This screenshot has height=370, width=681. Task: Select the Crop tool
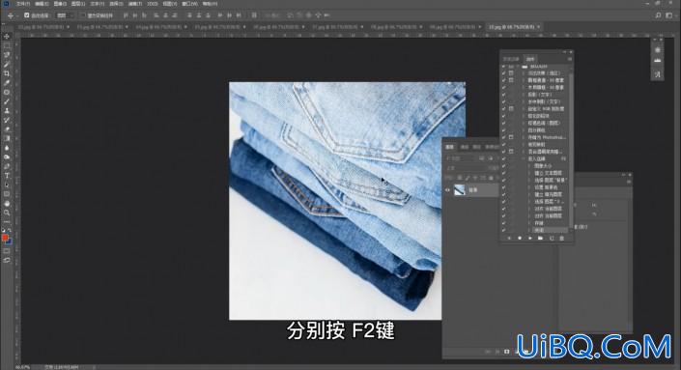(x=7, y=73)
